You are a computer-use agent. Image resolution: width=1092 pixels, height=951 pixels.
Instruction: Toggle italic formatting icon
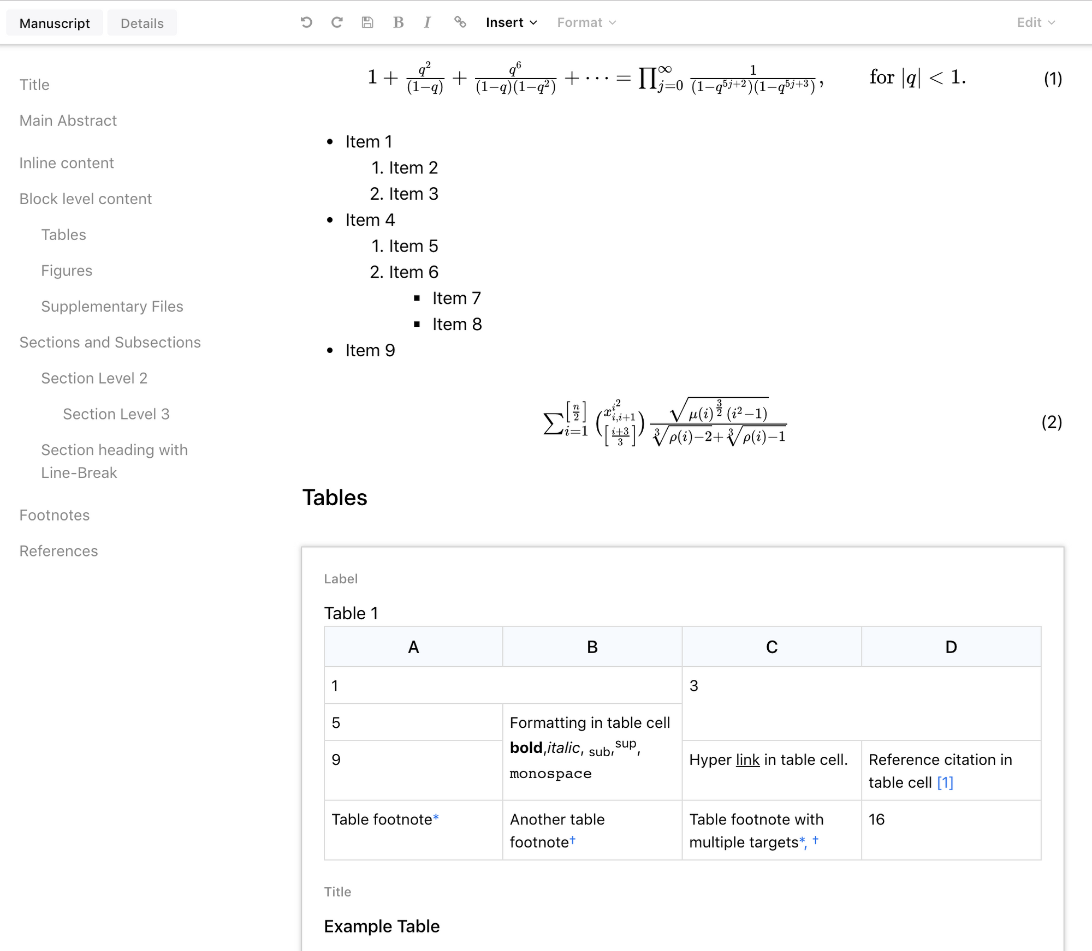427,22
